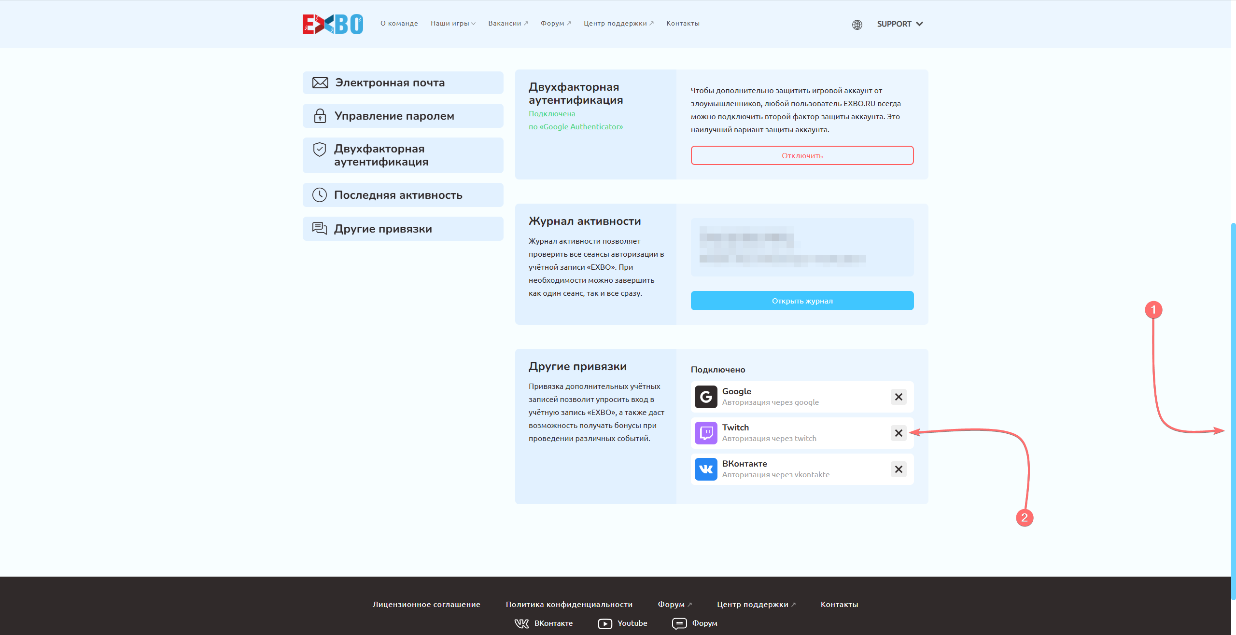Click the page vertical scrollbar
The image size is (1236, 635).
click(x=1233, y=410)
